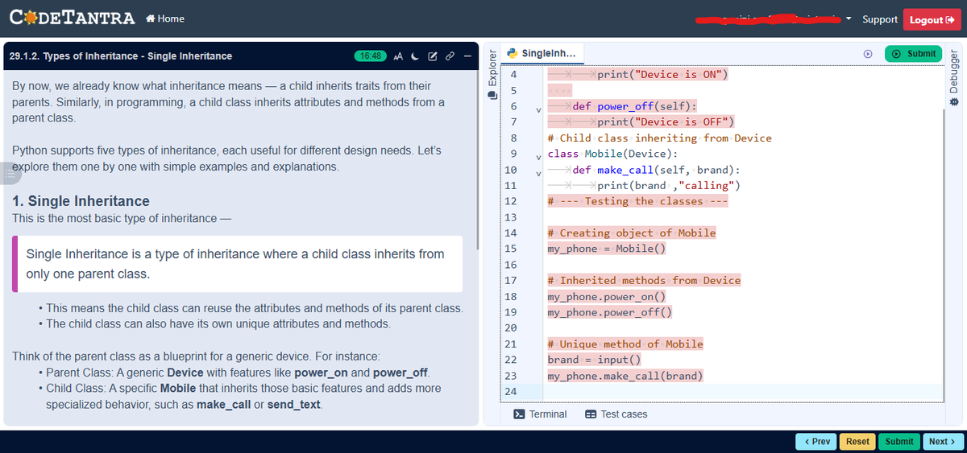
Task: Open the Test cases tab
Action: point(616,414)
